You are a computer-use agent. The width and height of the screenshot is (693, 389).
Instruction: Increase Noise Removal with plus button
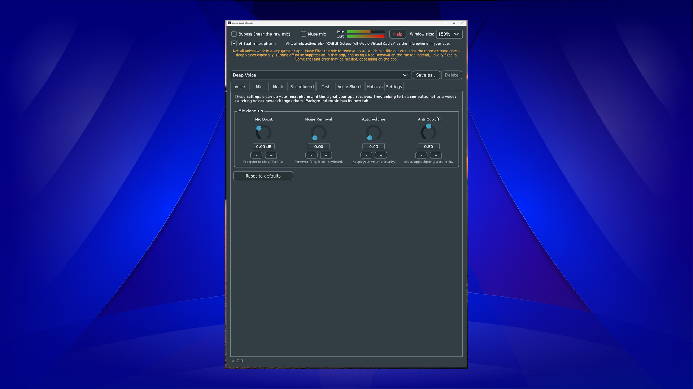[x=326, y=156]
